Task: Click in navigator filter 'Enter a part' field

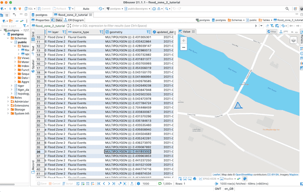Action: point(11,26)
